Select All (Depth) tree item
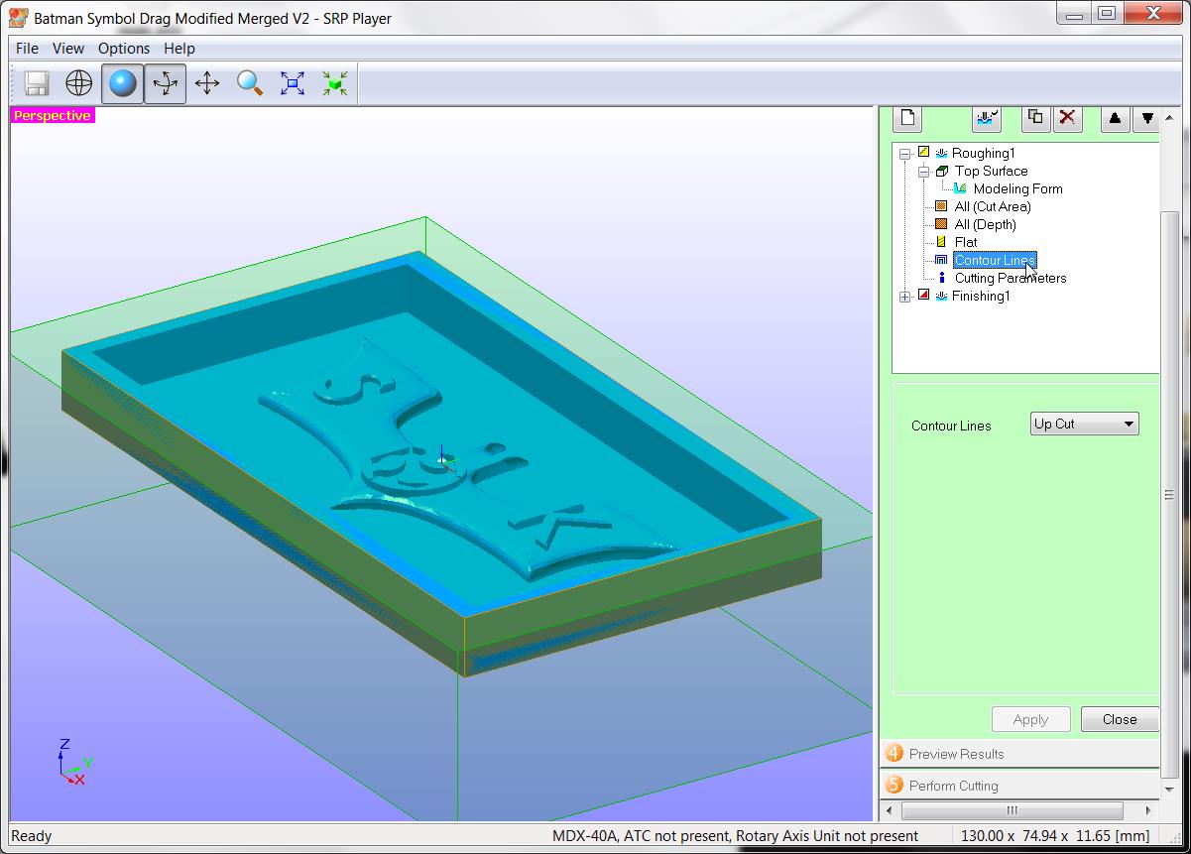The height and width of the screenshot is (854, 1191). tap(986, 224)
